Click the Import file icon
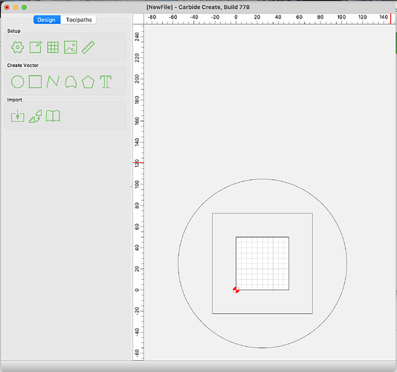 [x=18, y=116]
